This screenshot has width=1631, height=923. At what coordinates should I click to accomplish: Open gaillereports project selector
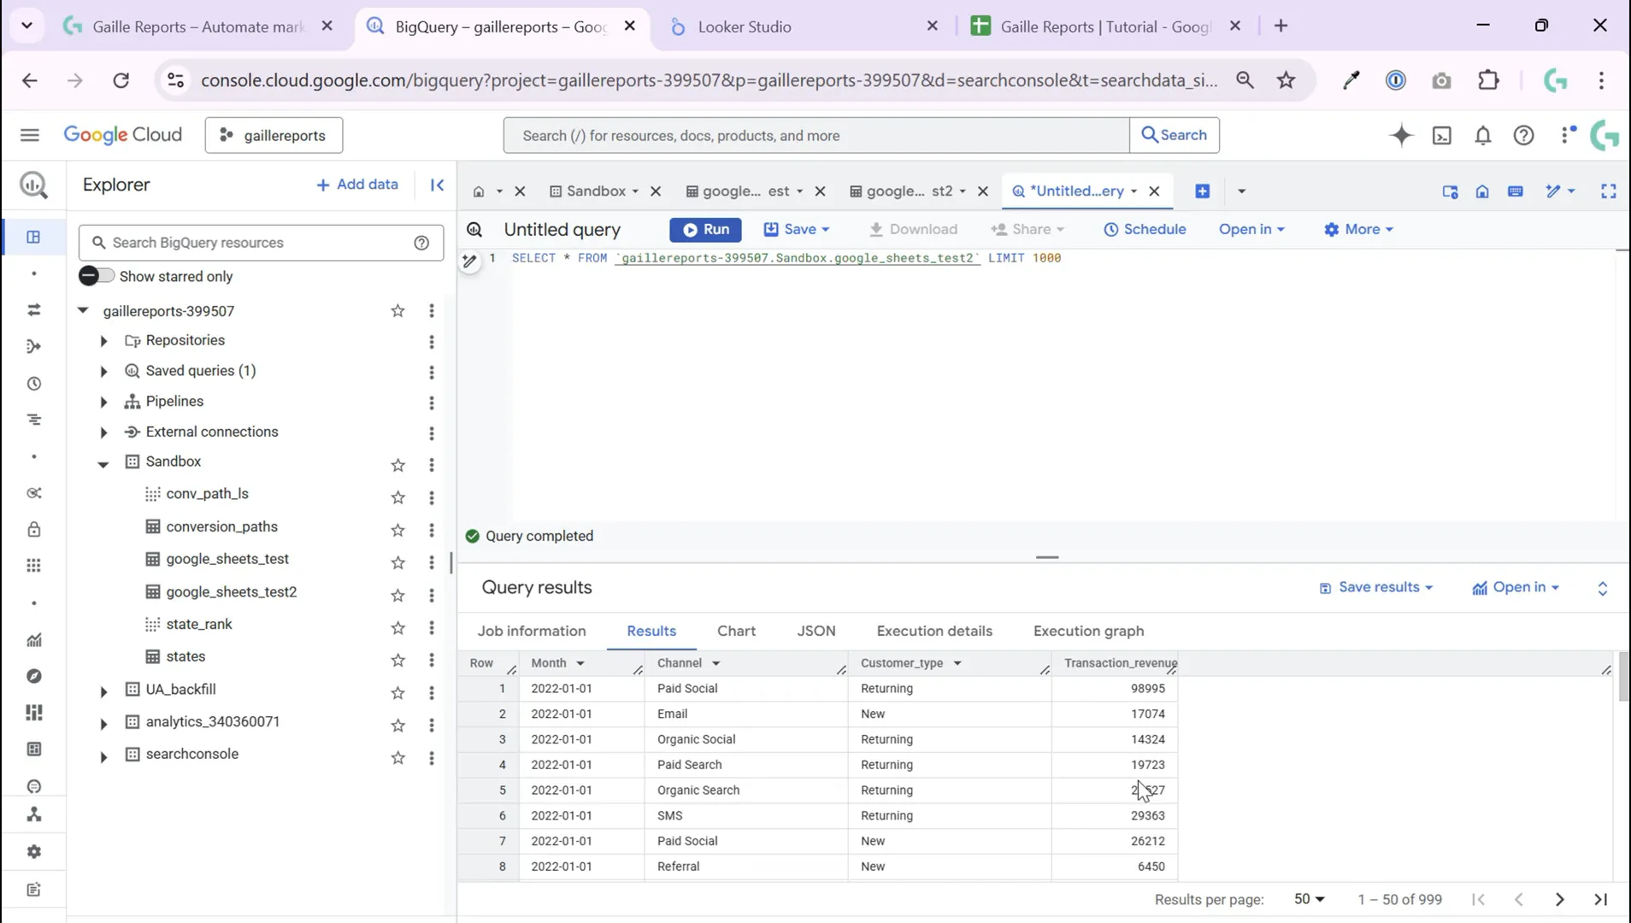[x=274, y=135]
